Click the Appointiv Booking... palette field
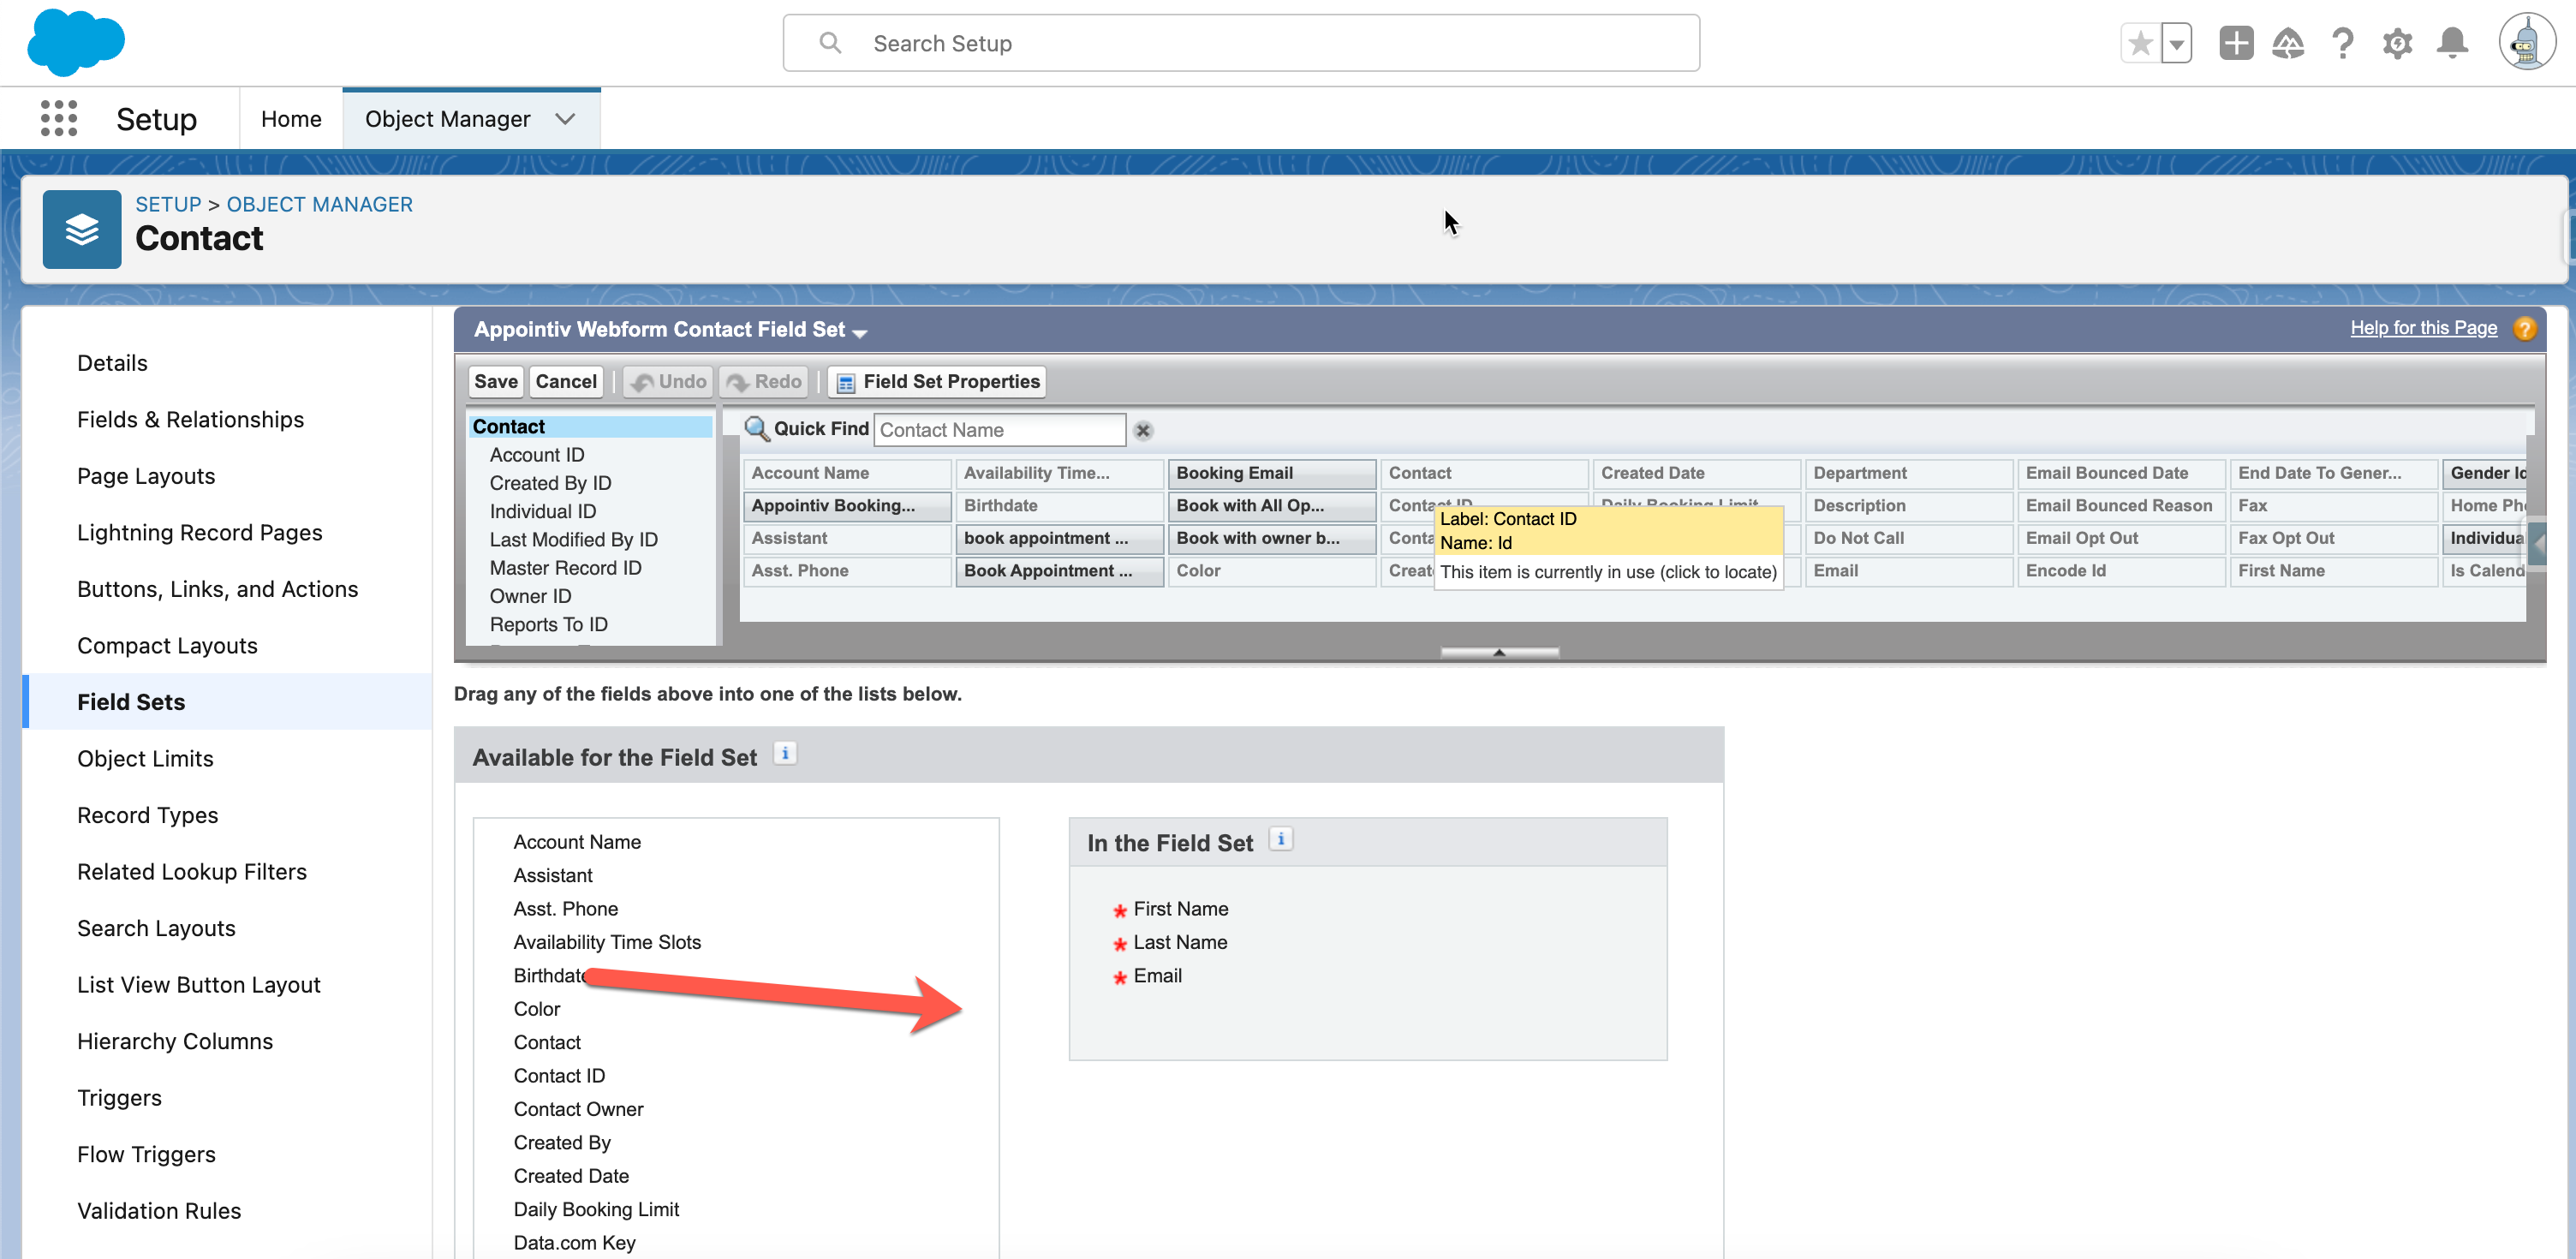 846,506
